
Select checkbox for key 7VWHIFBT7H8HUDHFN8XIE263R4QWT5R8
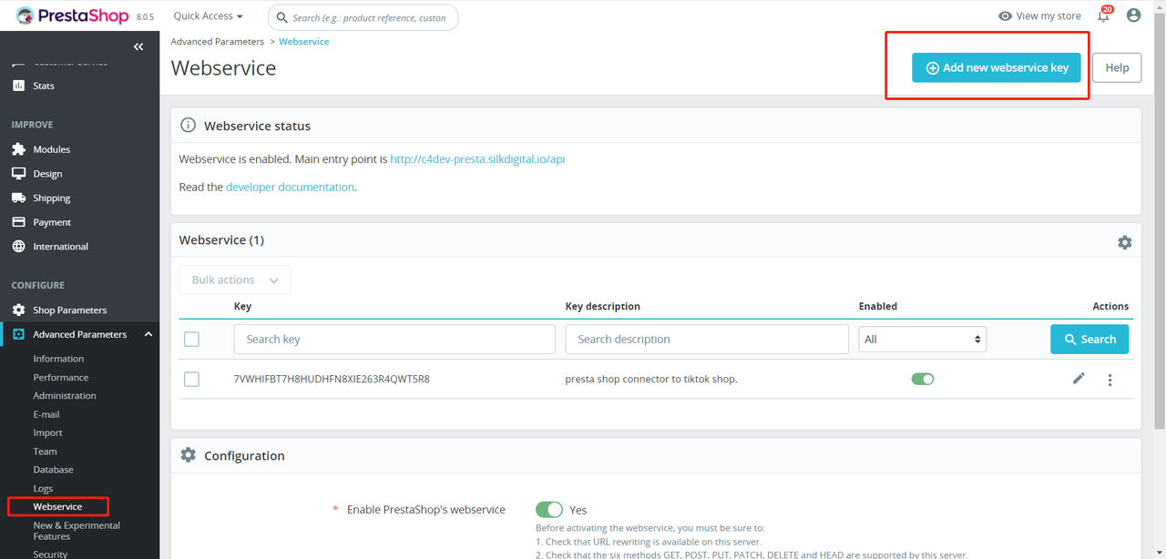click(191, 379)
